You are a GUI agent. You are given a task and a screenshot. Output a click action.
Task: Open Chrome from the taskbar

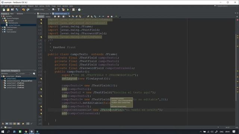point(26,131)
